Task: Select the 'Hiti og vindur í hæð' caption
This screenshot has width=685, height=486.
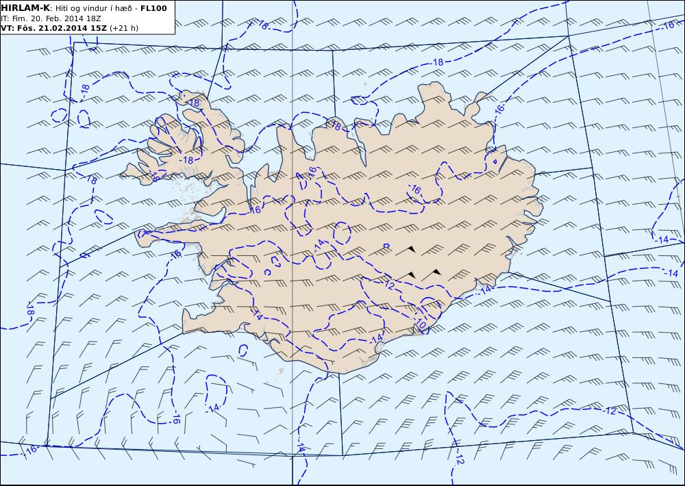Action: (93, 9)
